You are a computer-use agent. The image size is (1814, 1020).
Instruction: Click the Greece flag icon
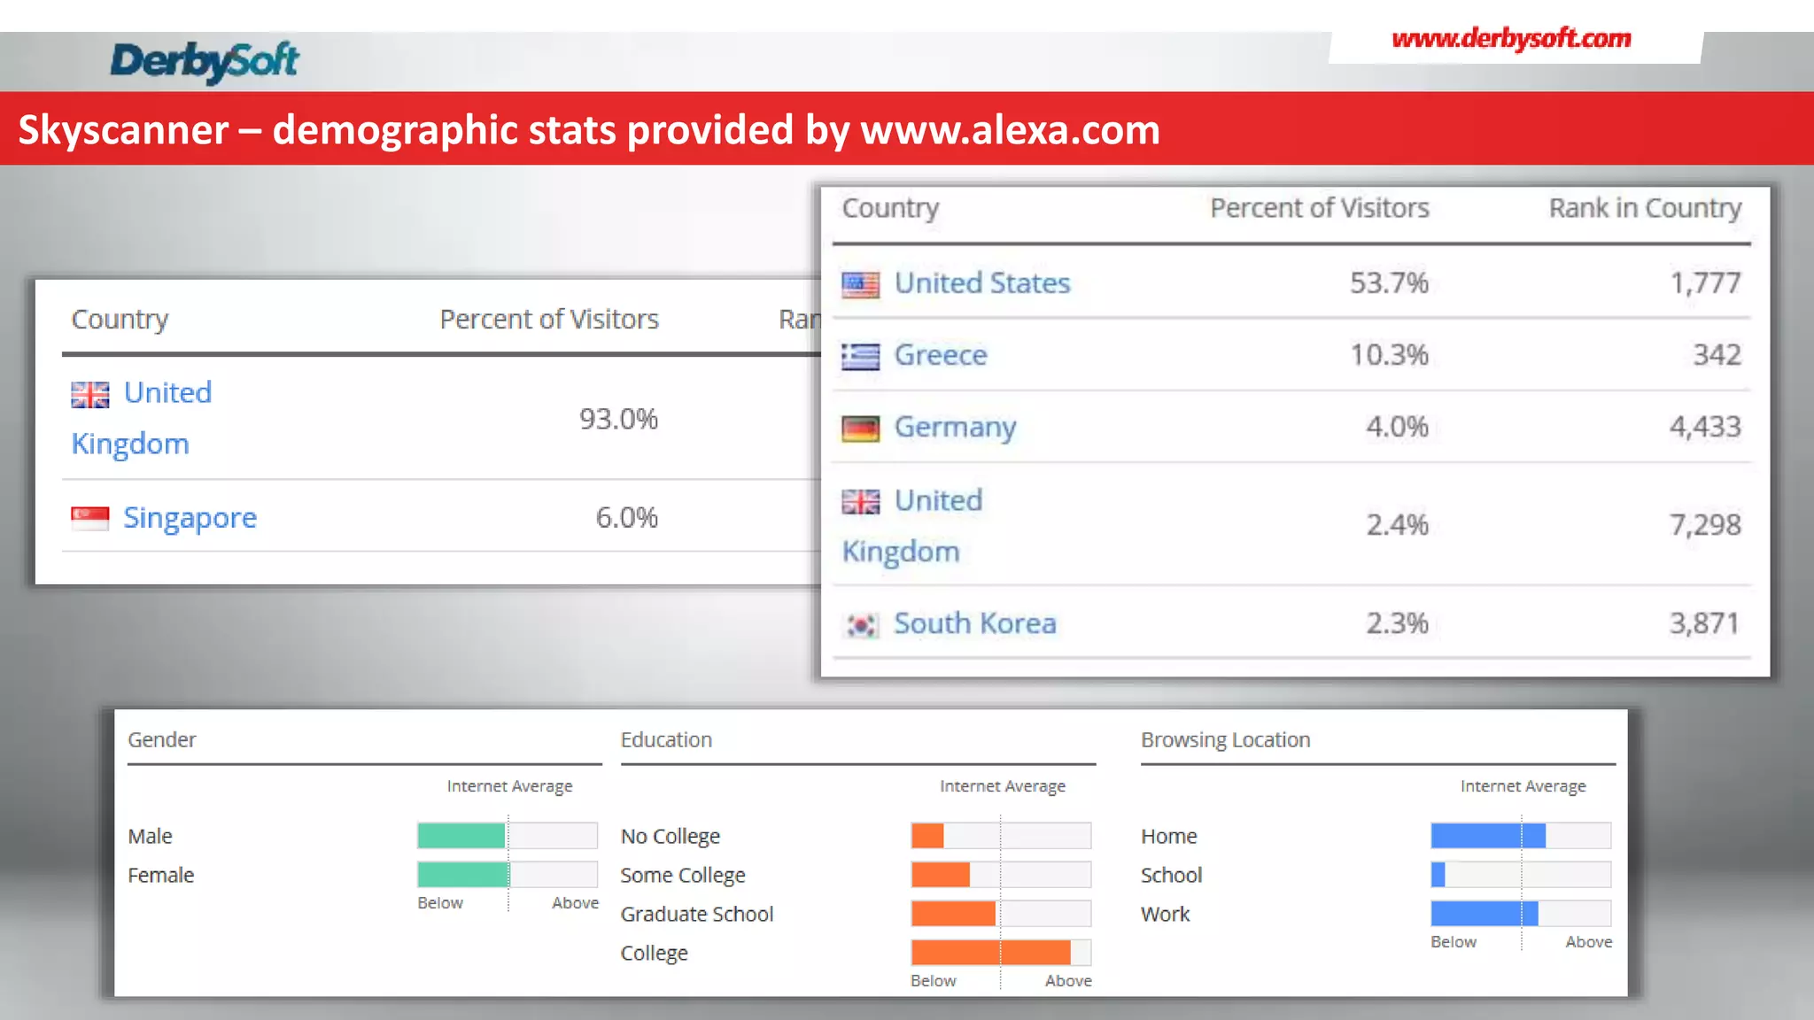pos(860,356)
